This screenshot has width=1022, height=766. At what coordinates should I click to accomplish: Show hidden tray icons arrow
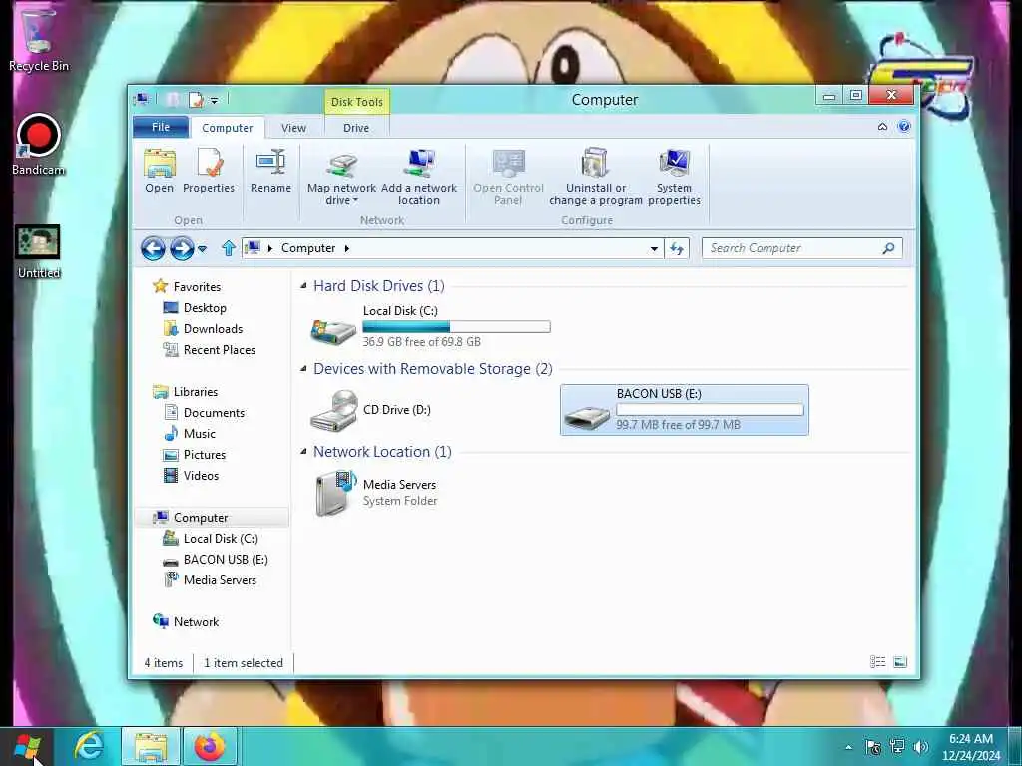(x=848, y=747)
